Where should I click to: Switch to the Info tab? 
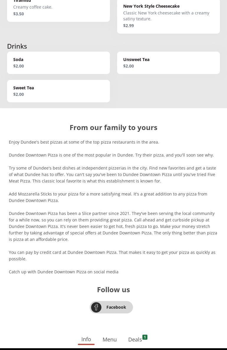pyautogui.click(x=86, y=339)
